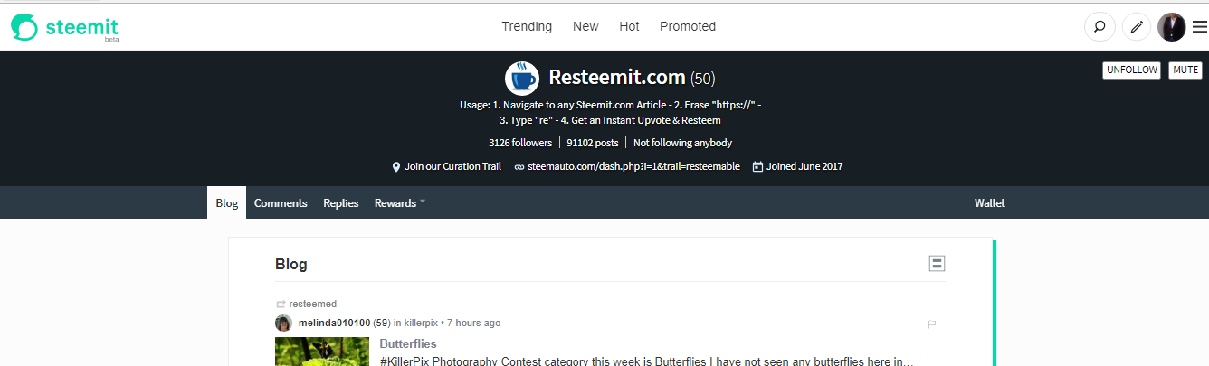This screenshot has height=366, width=1209.
Task: Click the Join our Curation Trail text
Action: (x=453, y=167)
